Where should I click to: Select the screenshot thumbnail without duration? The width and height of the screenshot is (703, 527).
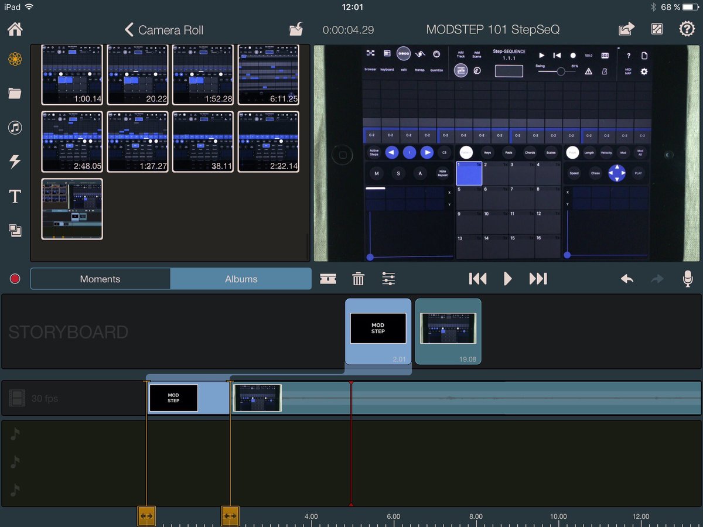tap(72, 209)
